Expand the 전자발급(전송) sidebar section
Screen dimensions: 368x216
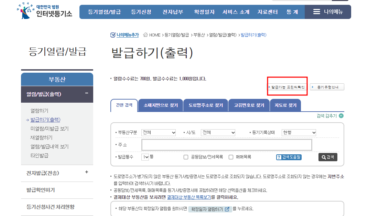pyautogui.click(x=87, y=172)
